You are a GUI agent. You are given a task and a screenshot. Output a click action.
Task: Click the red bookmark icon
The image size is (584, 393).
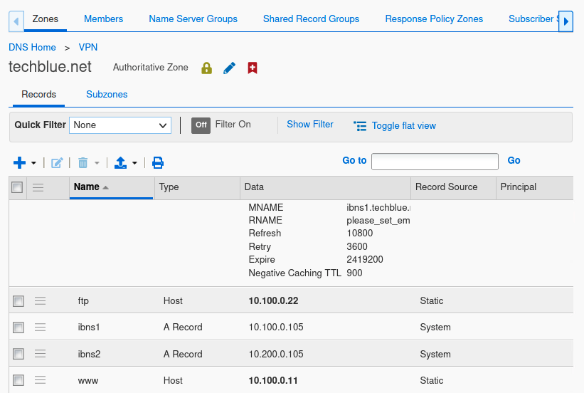click(252, 68)
